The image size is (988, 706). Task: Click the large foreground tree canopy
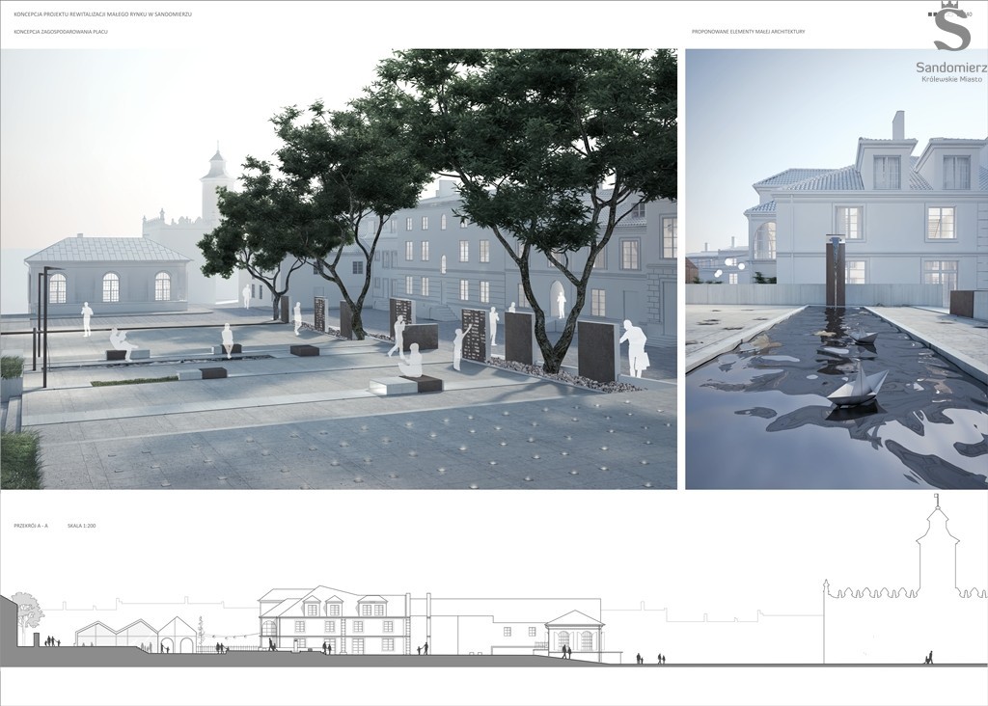click(540, 125)
